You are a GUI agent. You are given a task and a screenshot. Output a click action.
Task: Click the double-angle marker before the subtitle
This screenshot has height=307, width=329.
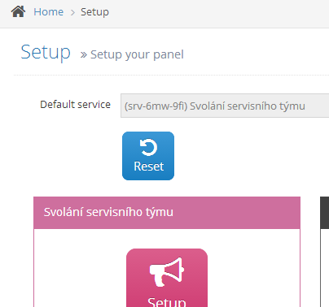pyautogui.click(x=84, y=55)
